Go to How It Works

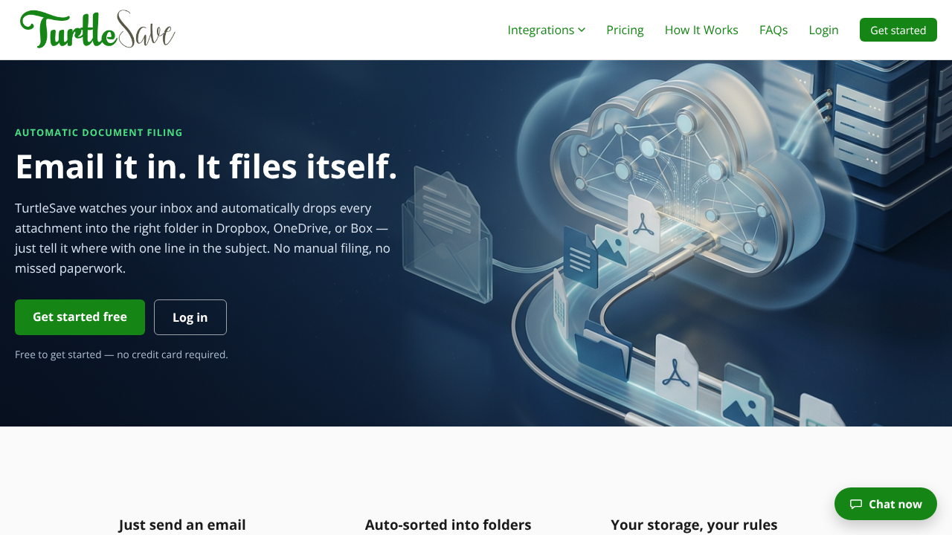click(x=701, y=30)
